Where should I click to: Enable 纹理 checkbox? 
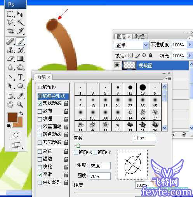pos(40,119)
